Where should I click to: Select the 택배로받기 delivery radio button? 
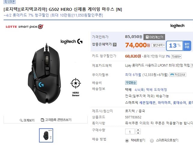pos(127,141)
